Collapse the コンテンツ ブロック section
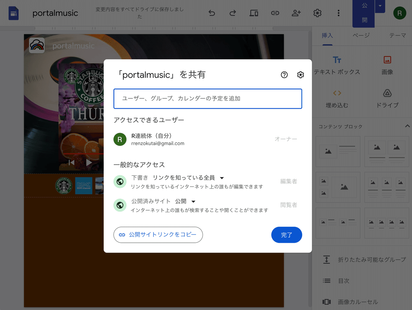Image resolution: width=412 pixels, height=310 pixels. click(x=407, y=126)
